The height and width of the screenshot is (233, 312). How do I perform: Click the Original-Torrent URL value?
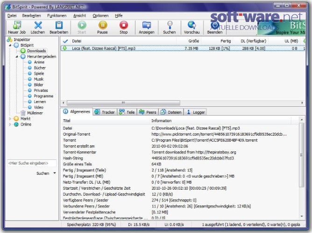point(219,134)
